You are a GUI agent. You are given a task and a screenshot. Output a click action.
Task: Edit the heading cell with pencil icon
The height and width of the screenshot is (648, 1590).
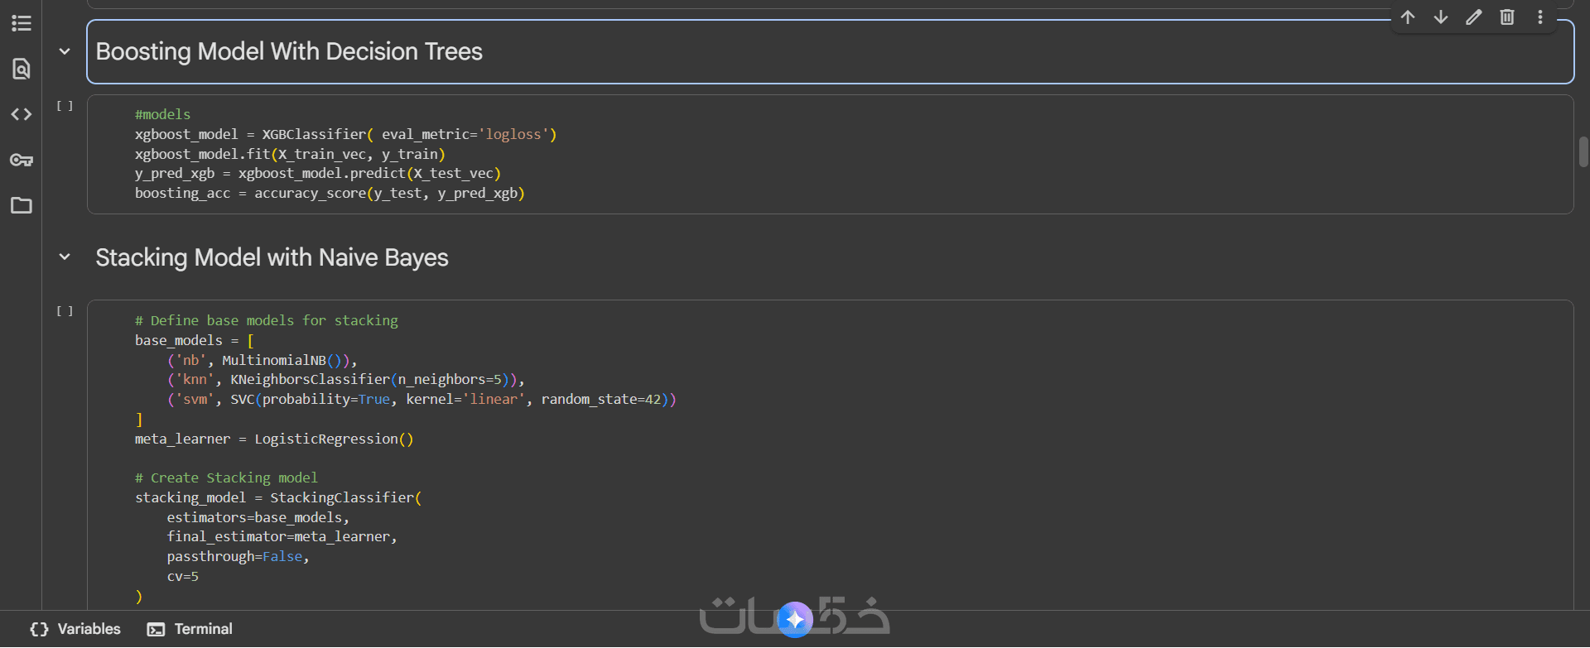(x=1474, y=17)
